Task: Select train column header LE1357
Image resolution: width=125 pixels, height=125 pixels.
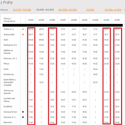Action: (x=63, y=20)
